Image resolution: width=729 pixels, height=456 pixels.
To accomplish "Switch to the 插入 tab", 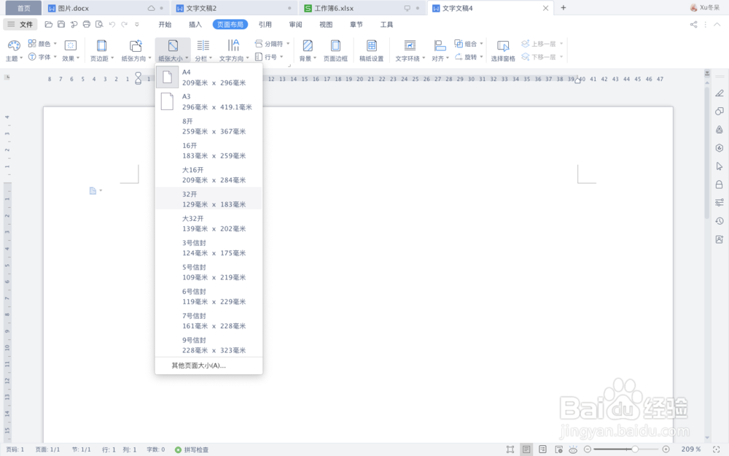I will point(195,25).
